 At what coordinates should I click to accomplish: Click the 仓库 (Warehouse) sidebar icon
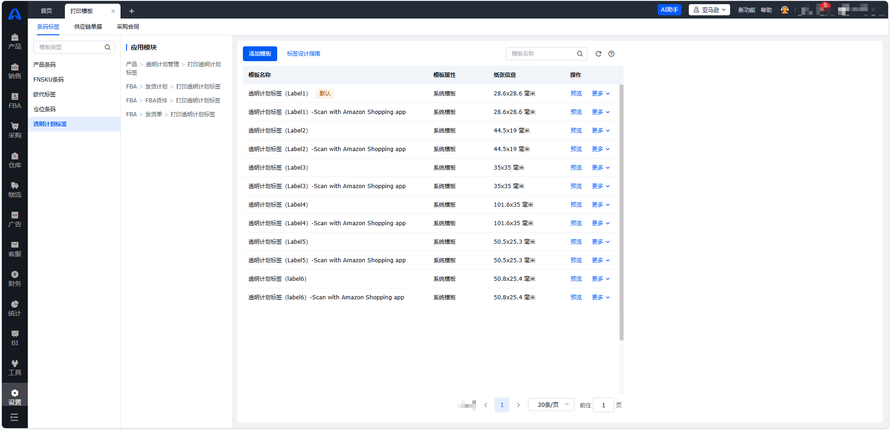pos(15,160)
